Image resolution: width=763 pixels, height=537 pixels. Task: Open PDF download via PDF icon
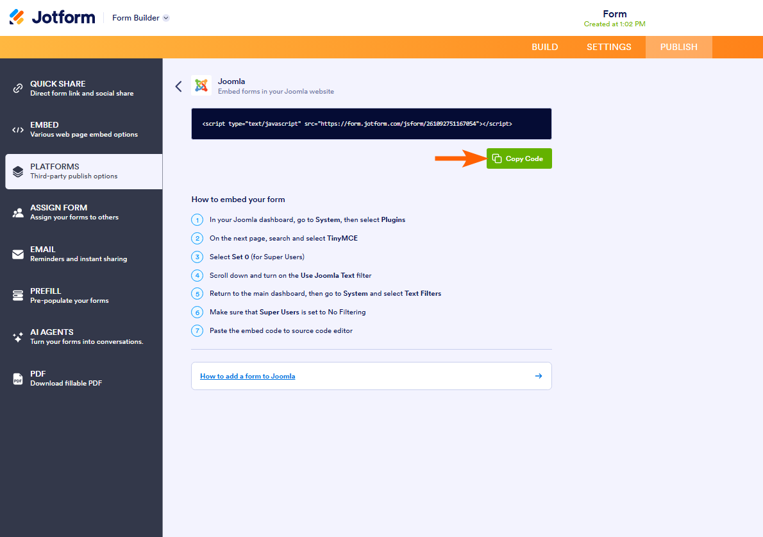15,378
